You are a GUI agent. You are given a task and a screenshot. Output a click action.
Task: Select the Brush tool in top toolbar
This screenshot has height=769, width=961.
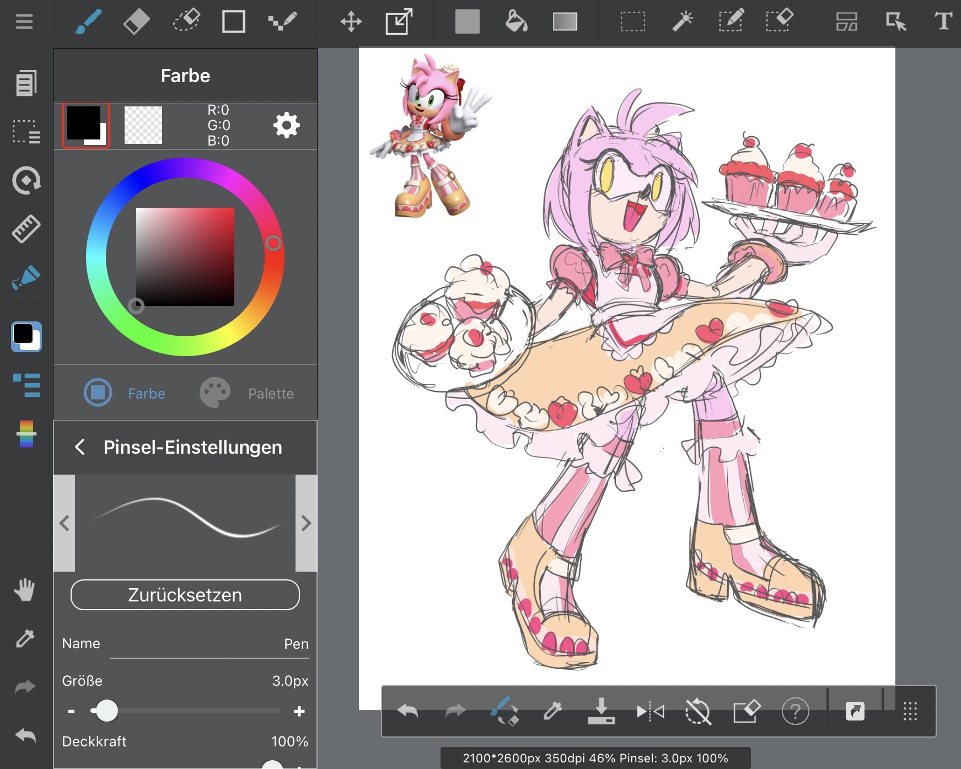click(x=88, y=22)
